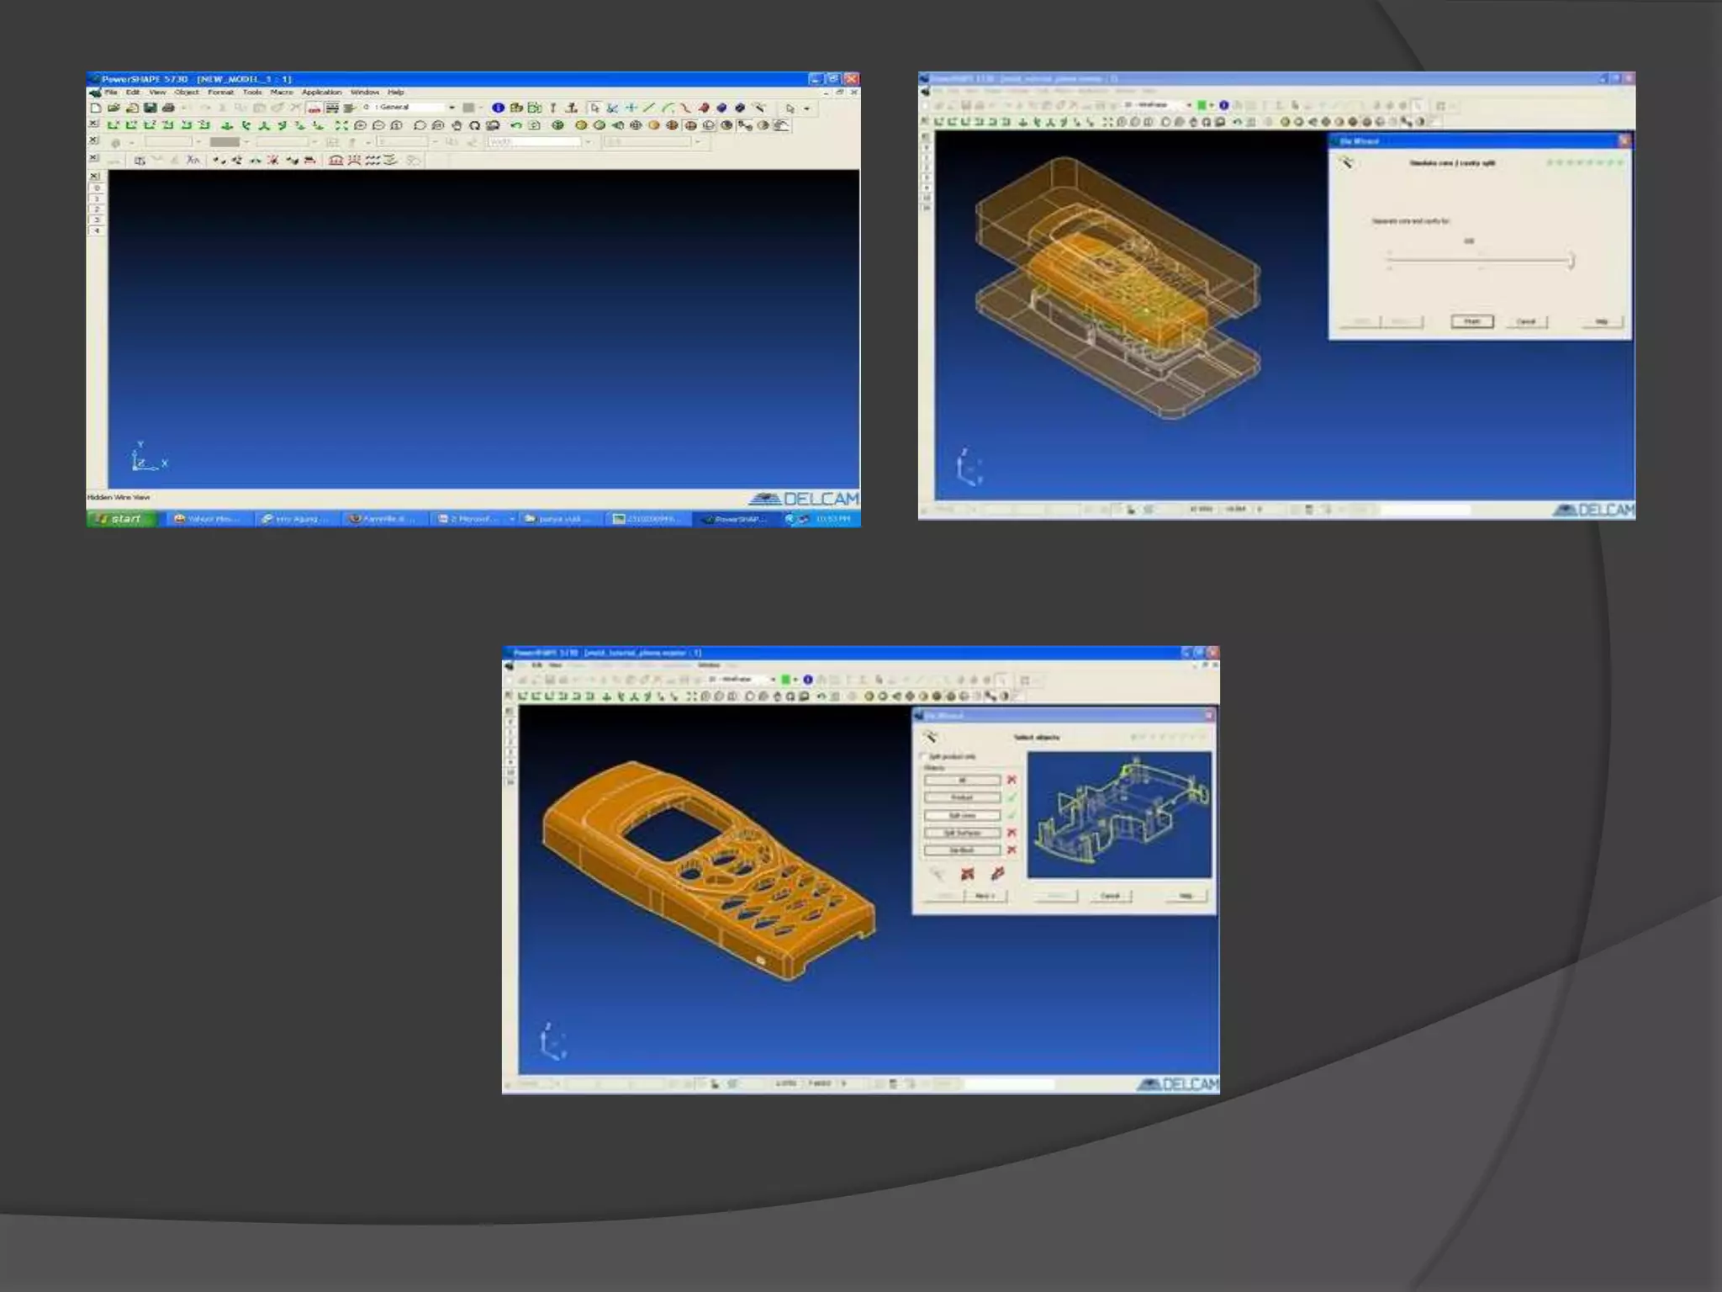
Task: Click the Split Surfaces button in Die Wizard
Action: click(962, 833)
